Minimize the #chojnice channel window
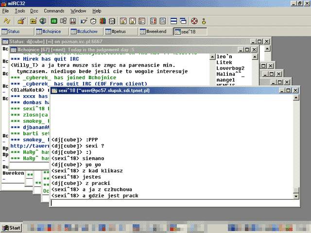This screenshot has height=233, width=311. coord(241,50)
